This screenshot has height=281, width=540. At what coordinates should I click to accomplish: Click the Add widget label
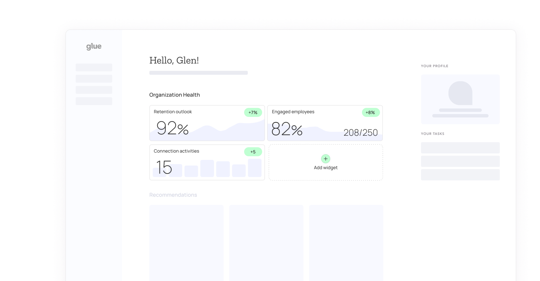click(326, 167)
